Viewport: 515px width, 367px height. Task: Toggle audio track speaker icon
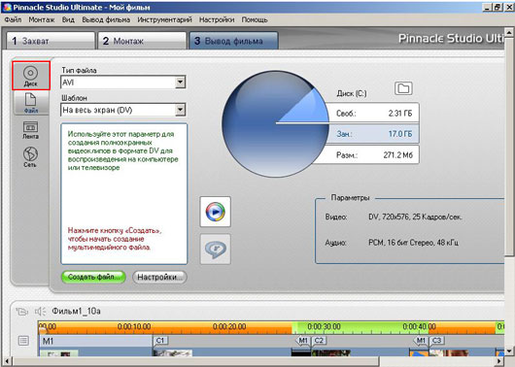[x=41, y=311]
